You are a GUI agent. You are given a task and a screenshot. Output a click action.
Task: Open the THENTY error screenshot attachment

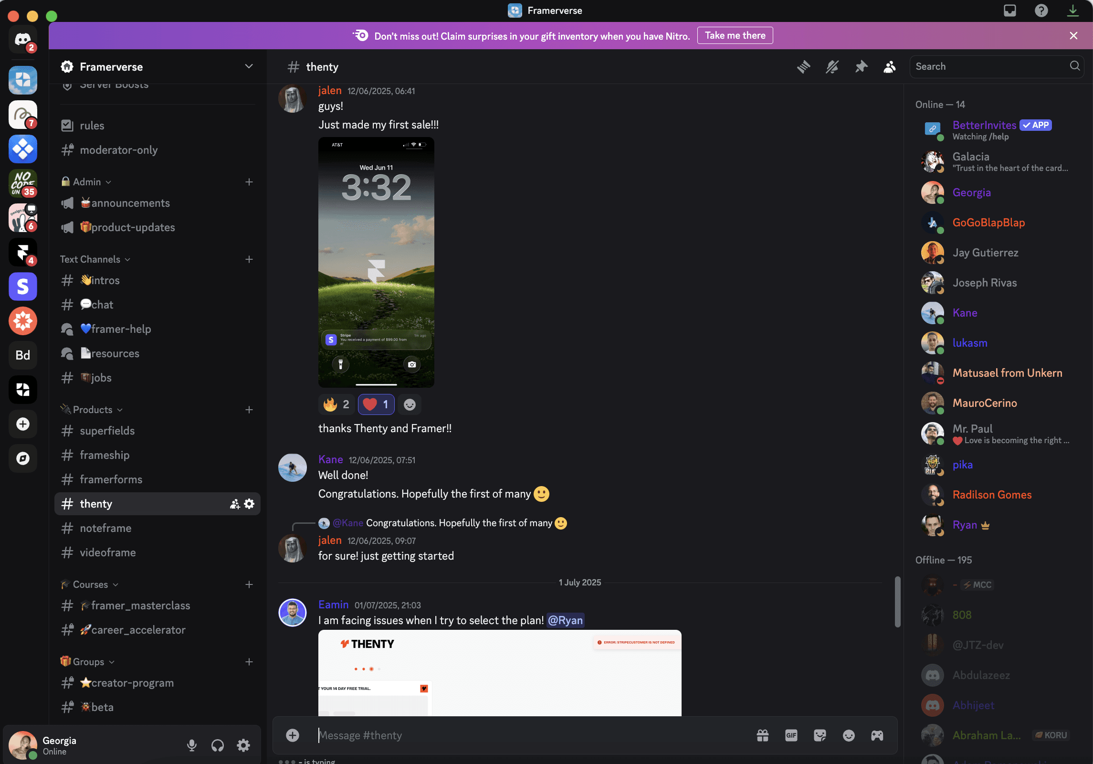(500, 673)
